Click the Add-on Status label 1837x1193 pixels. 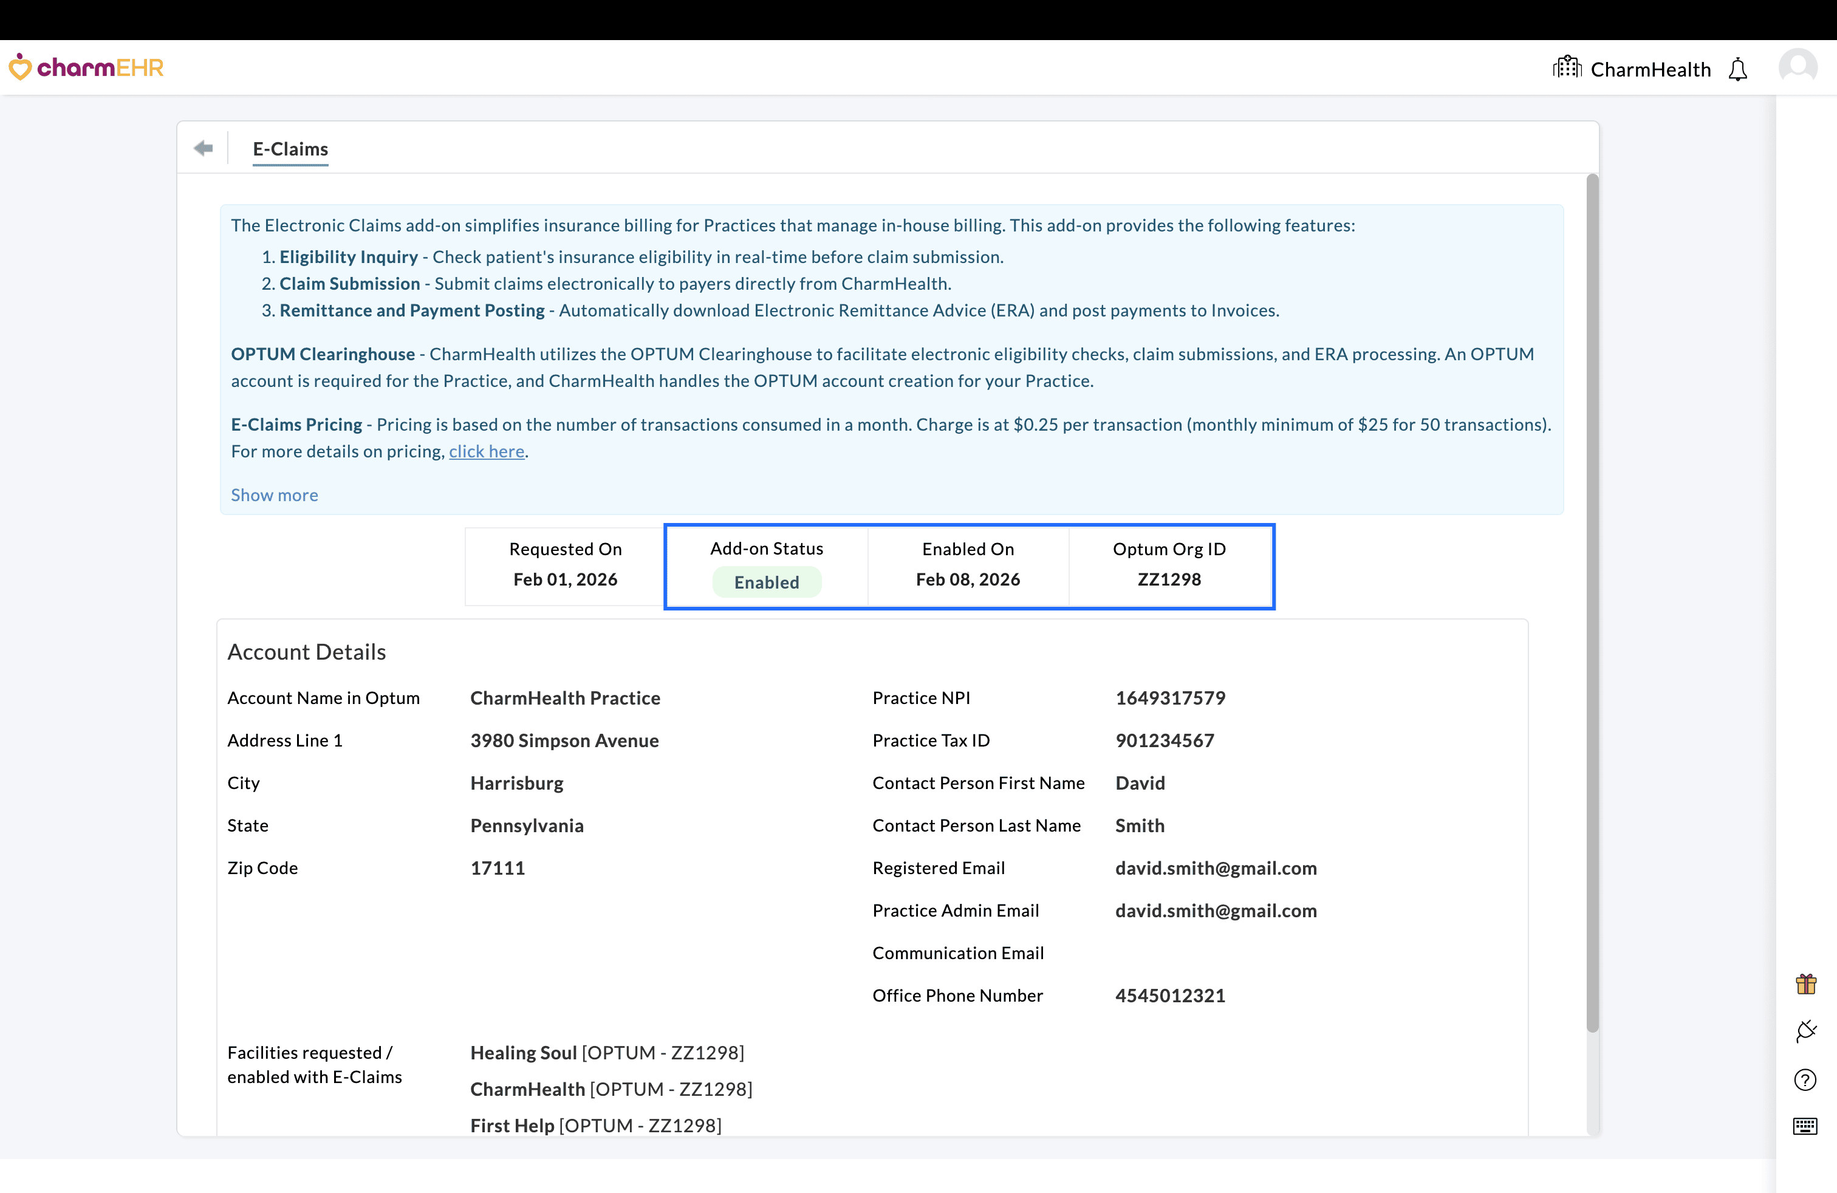tap(767, 549)
